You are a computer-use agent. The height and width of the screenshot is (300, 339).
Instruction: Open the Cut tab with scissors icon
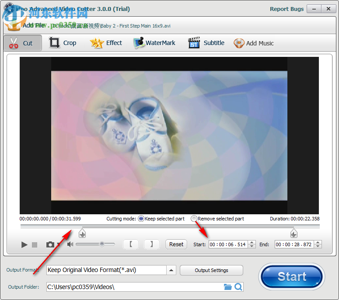(23, 43)
